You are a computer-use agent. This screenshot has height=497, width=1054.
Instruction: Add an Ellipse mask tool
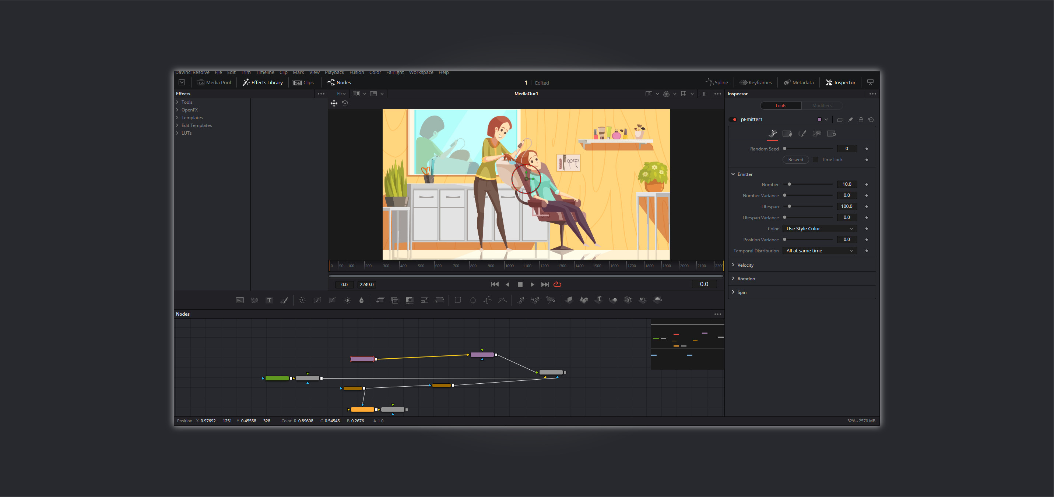(x=473, y=301)
